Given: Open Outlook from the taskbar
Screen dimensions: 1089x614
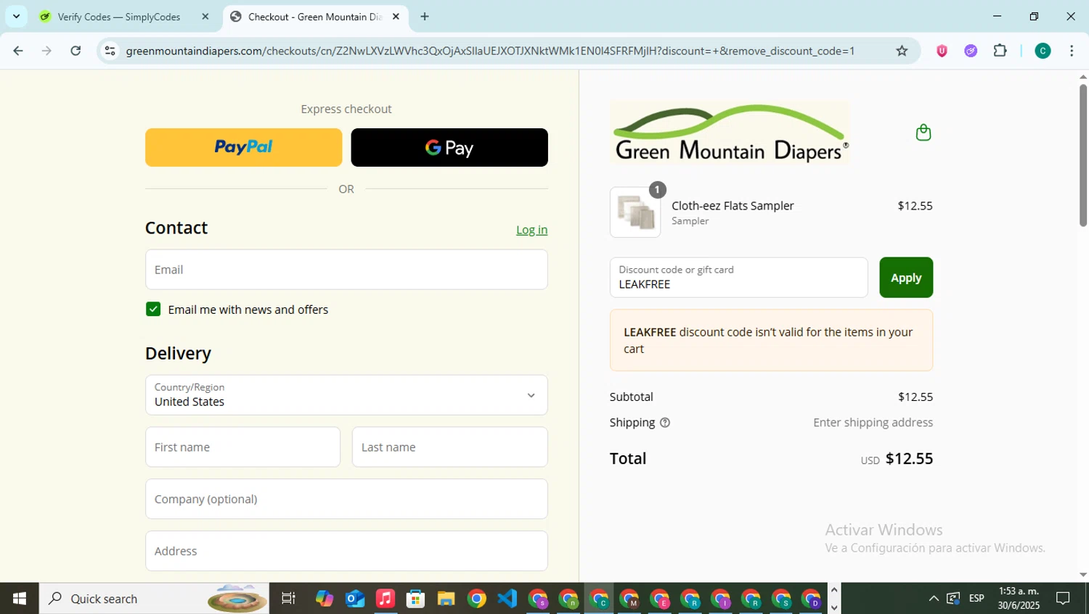Looking at the screenshot, I should coord(355,599).
